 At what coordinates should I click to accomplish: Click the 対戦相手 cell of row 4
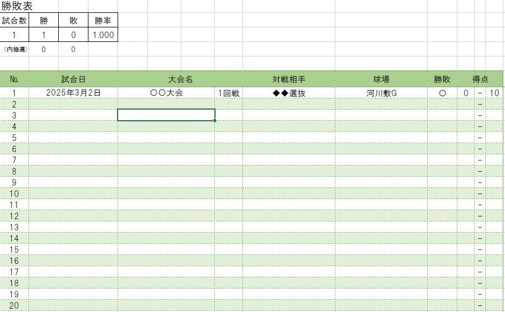(x=289, y=126)
